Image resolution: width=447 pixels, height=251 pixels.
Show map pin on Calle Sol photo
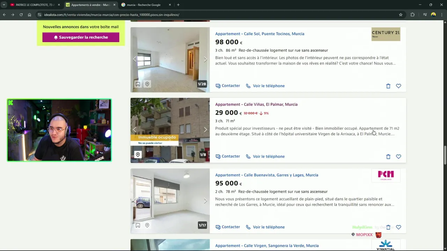click(147, 84)
